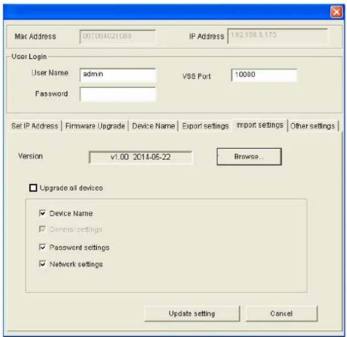
Task: Toggle the Network settings checkbox
Action: [42, 264]
